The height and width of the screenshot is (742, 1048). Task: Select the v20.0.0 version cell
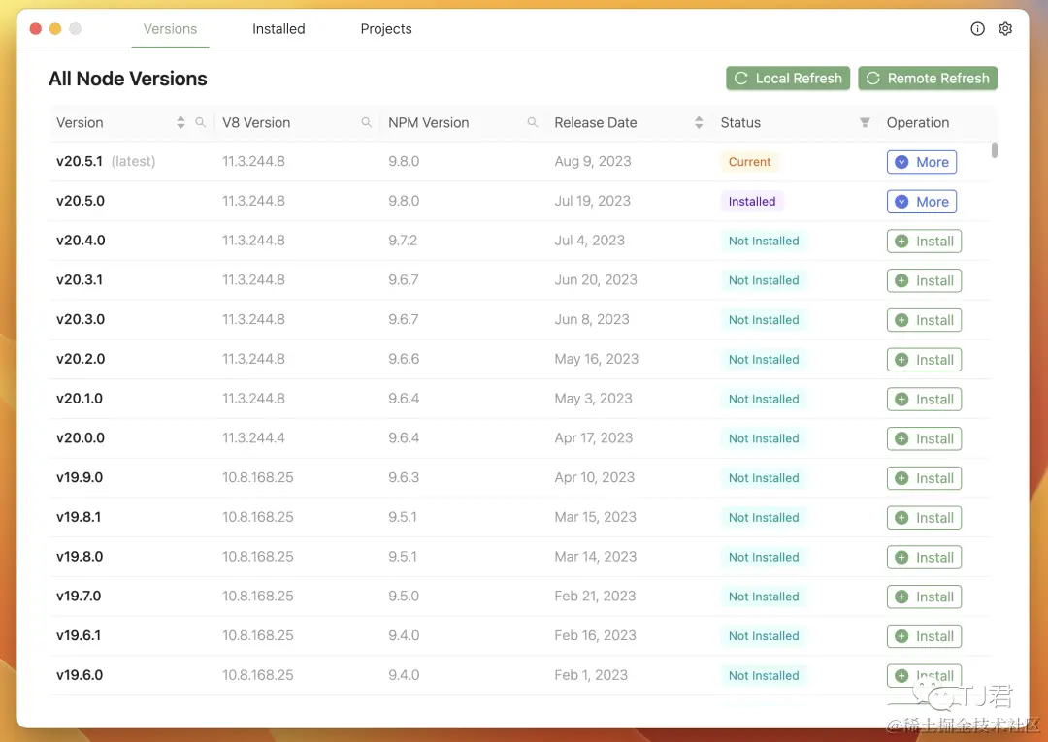(81, 437)
